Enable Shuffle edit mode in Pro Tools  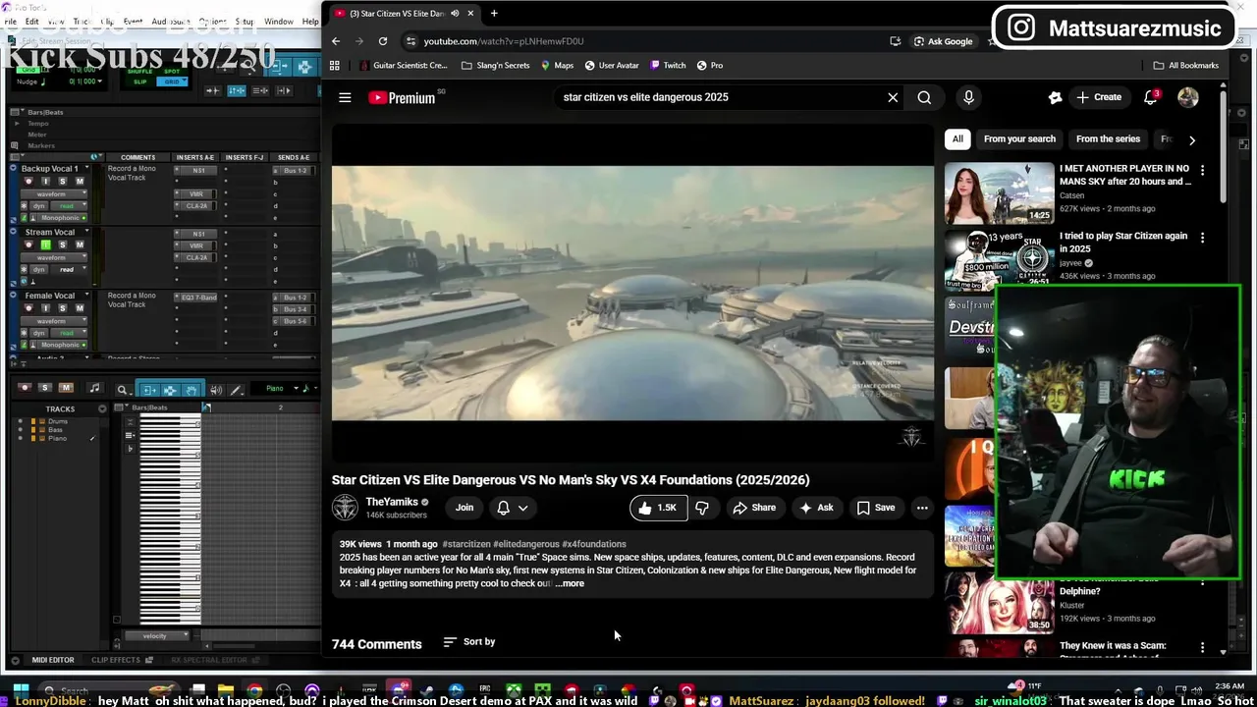click(139, 72)
